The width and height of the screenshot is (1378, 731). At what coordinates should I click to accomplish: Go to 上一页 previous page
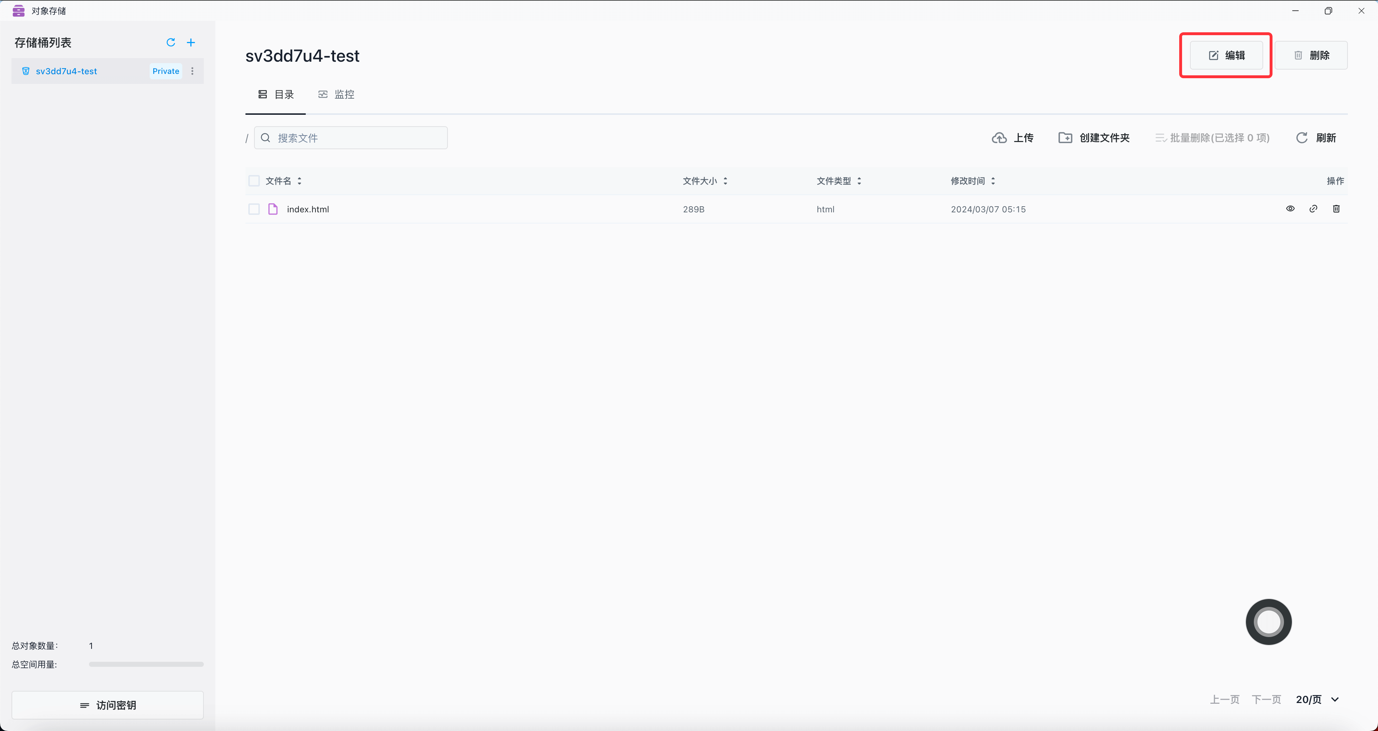tap(1224, 699)
